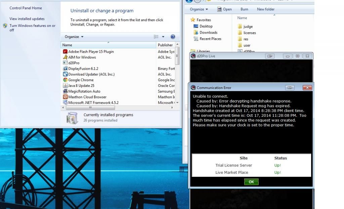Screen dimensions: 344x209
Task: Open Control Panel Home link
Action: [x=26, y=8]
